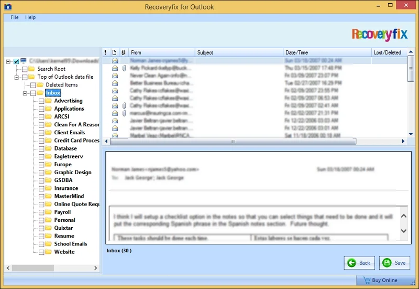Open the File menu

15,17
